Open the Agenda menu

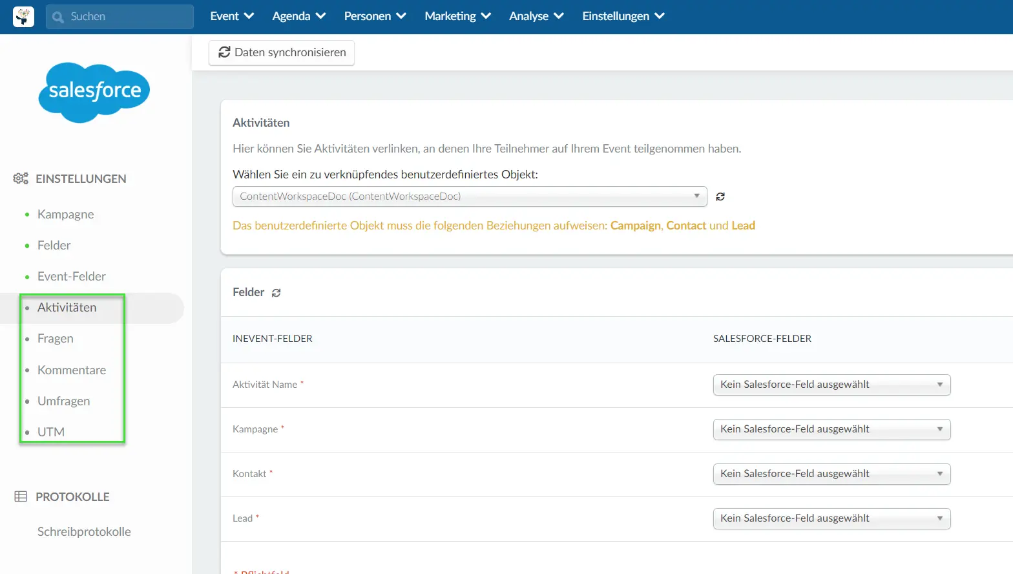(298, 16)
